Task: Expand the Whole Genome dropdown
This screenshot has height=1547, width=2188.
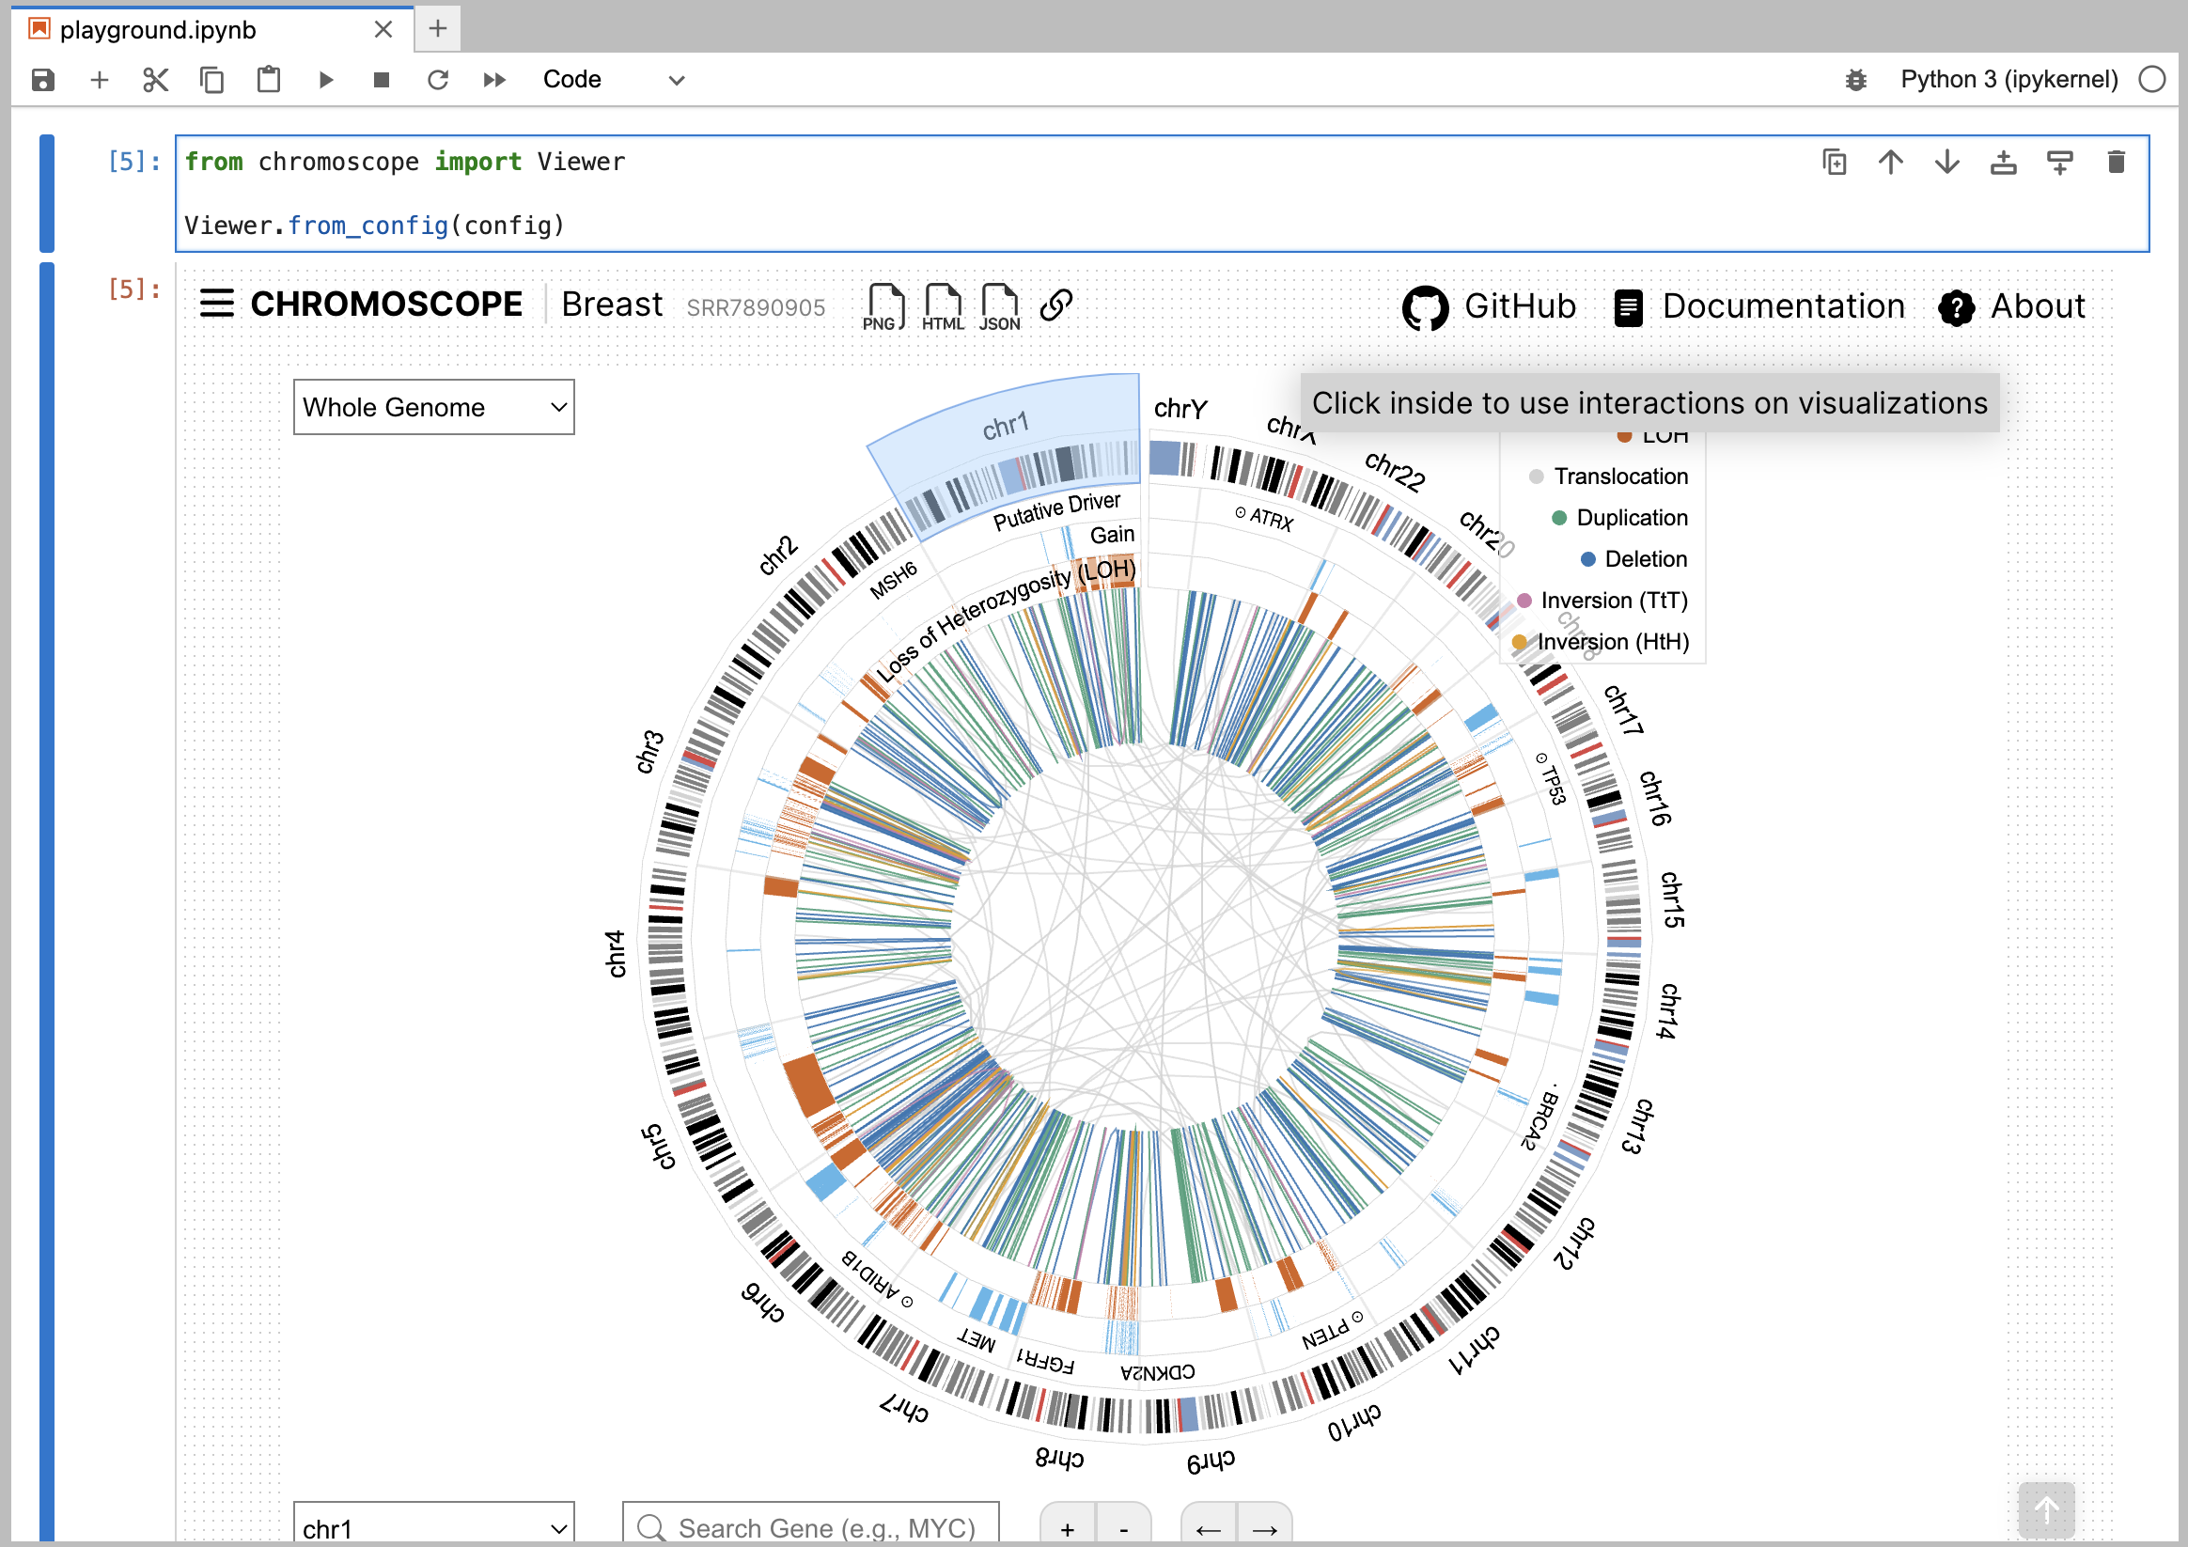Action: point(433,407)
